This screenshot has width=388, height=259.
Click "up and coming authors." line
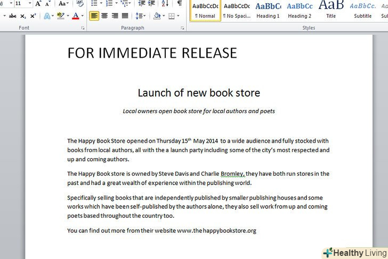tap(98, 159)
